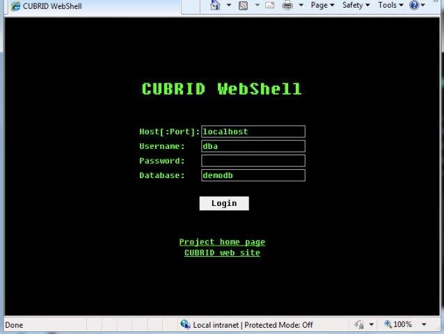
Task: Click the Login button
Action: (224, 203)
